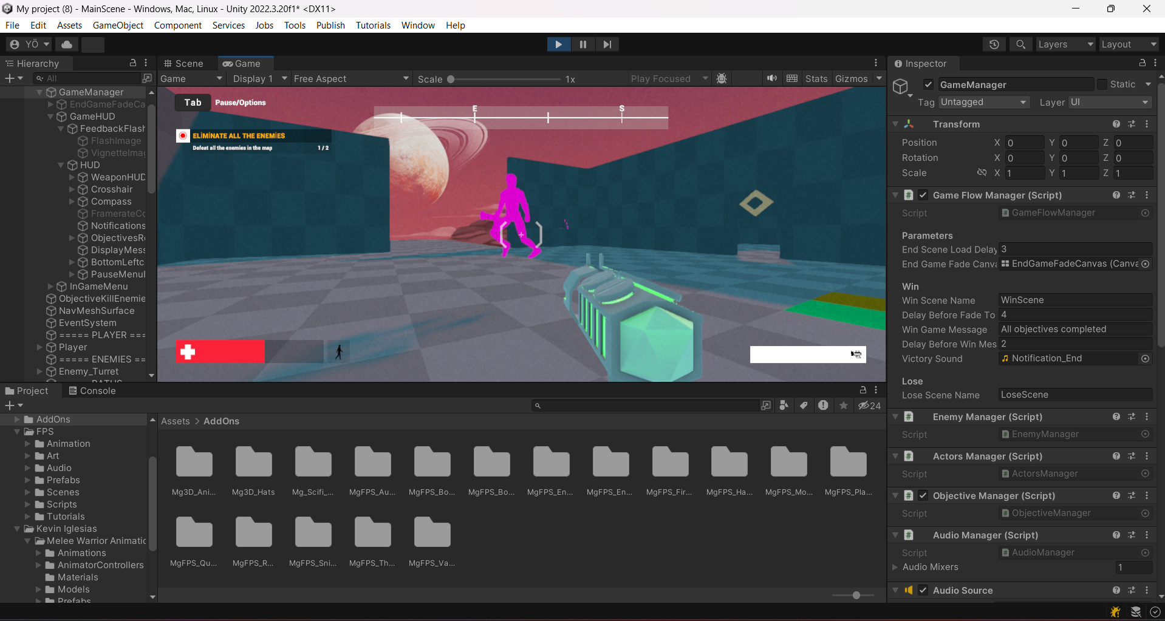Uncheck the Objective Manager script checkbox
Screen dimensions: 1165x621
pos(923,495)
